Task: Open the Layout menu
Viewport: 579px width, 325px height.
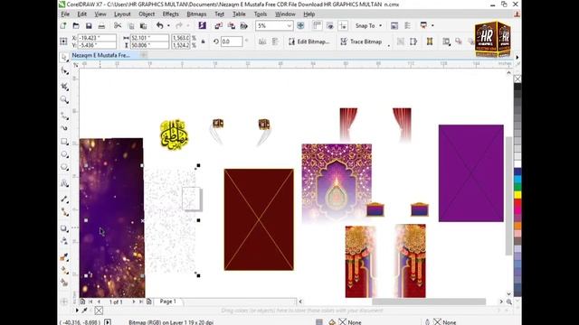Action: [x=122, y=14]
